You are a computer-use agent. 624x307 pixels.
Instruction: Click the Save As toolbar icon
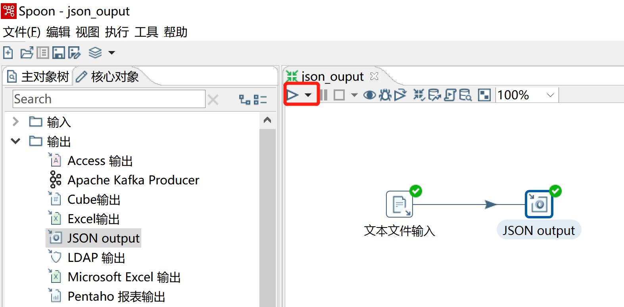[x=74, y=53]
